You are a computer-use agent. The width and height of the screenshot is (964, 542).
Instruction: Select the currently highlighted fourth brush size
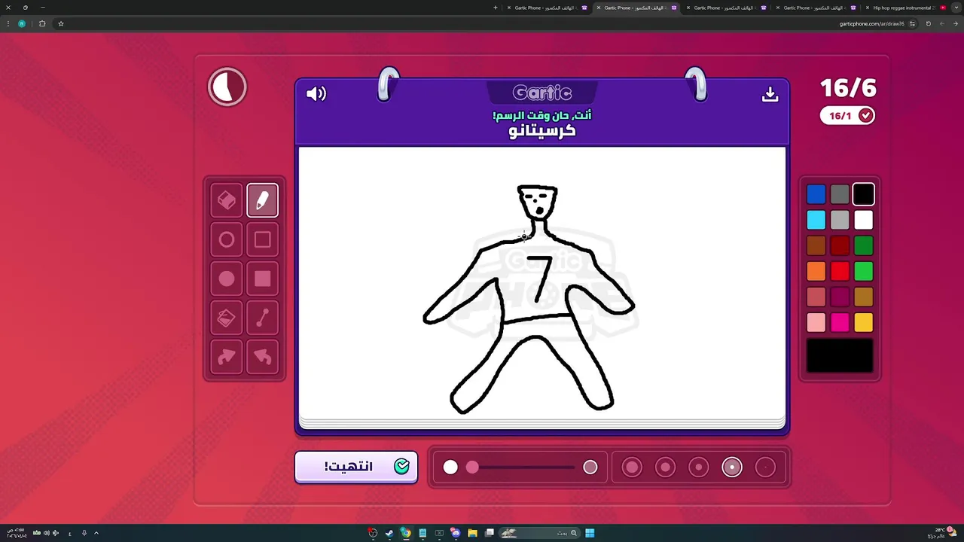[x=732, y=467]
